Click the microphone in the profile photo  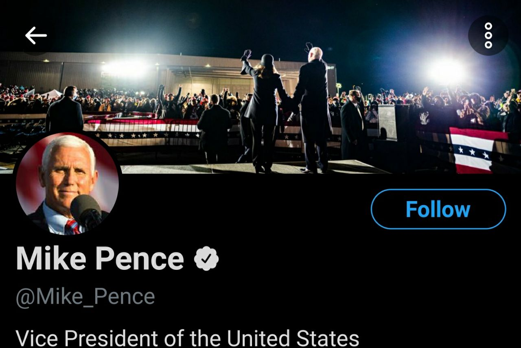coord(85,209)
